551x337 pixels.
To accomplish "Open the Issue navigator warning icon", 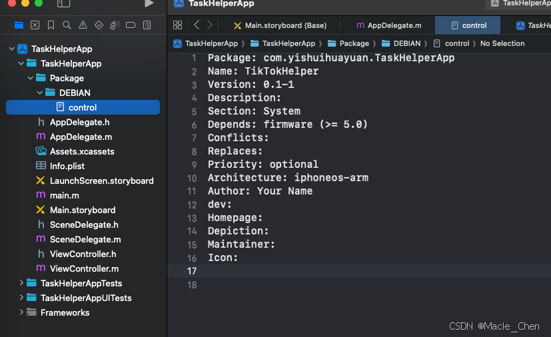I will click(83, 25).
